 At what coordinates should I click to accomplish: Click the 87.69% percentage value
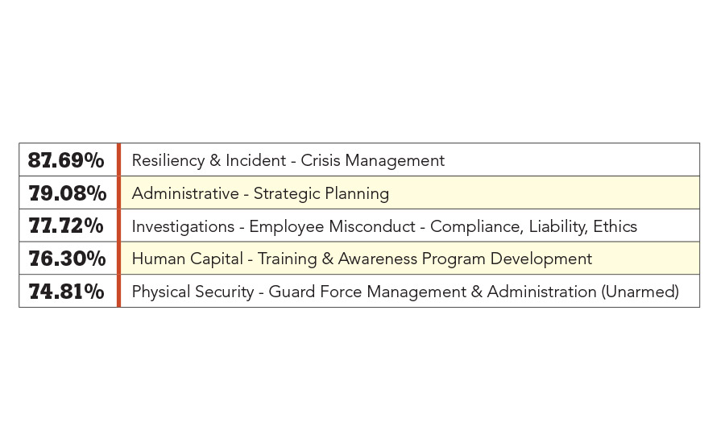click(x=66, y=160)
